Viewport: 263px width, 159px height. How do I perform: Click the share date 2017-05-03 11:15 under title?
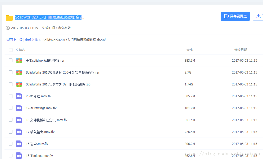coord(25,28)
